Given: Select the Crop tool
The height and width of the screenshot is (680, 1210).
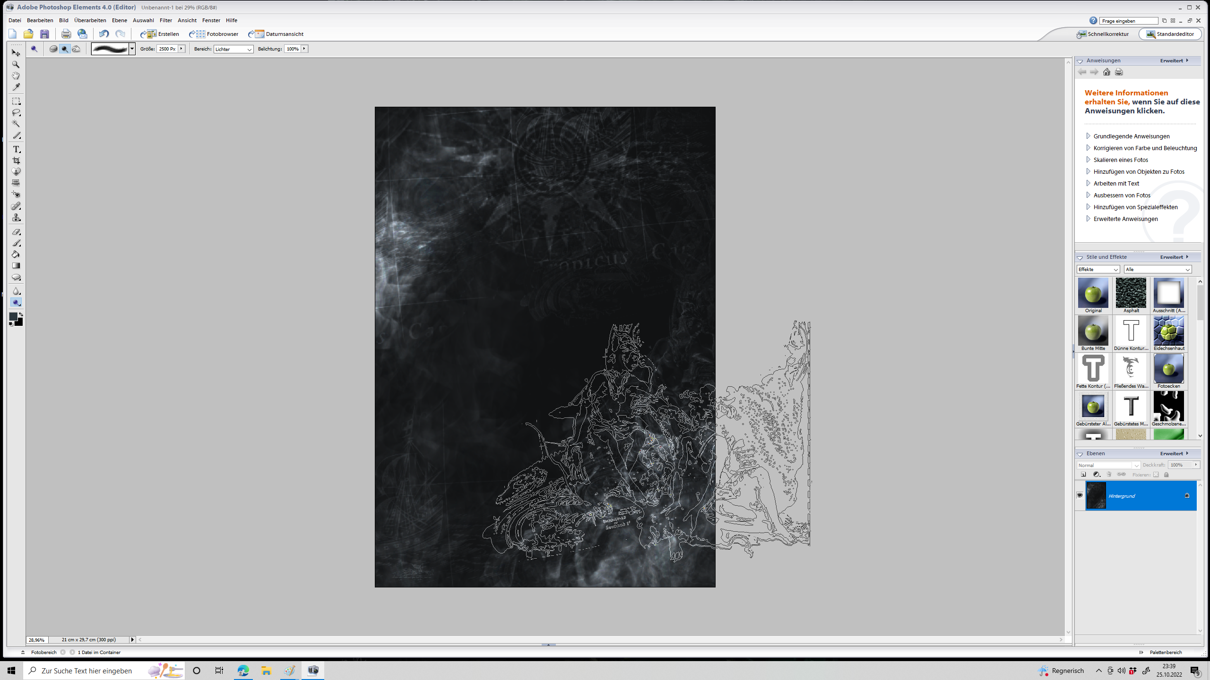Looking at the screenshot, I should click(16, 161).
